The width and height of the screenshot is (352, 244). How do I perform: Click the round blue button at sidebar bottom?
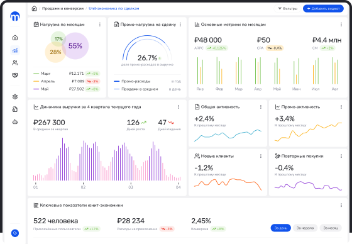click(x=15, y=233)
